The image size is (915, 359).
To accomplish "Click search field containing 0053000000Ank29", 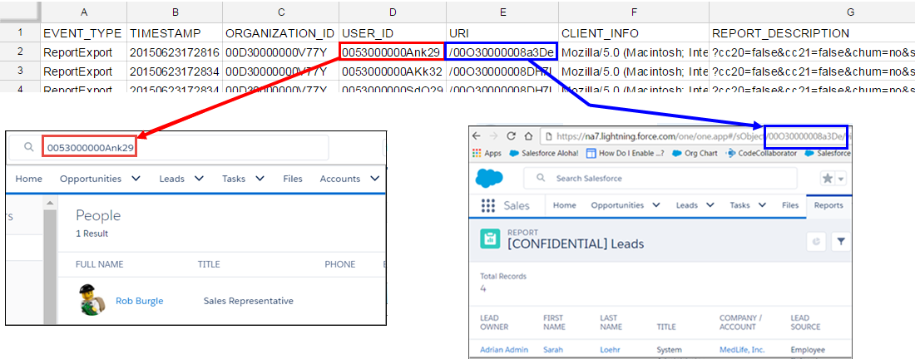I will tap(169, 148).
